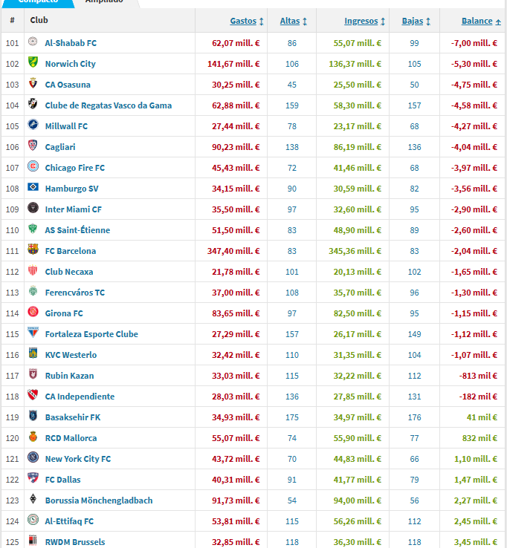This screenshot has height=548, width=507.
Task: Click the Cagliari club crest
Action: pyautogui.click(x=33, y=146)
